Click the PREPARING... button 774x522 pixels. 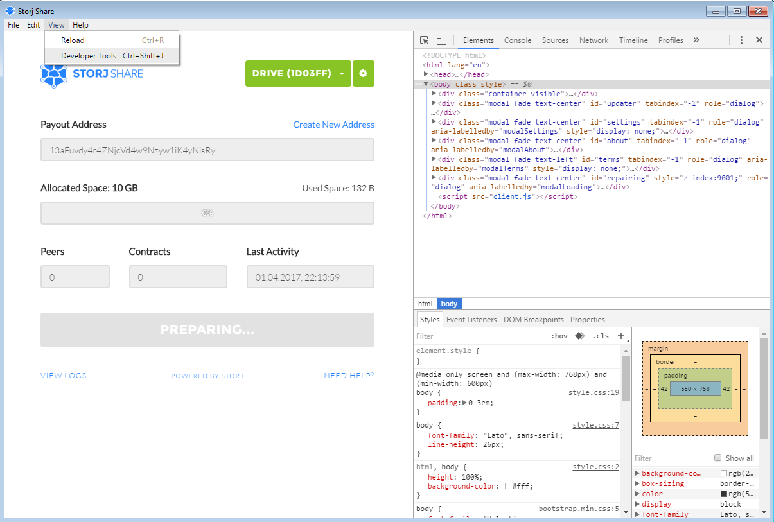click(x=207, y=330)
